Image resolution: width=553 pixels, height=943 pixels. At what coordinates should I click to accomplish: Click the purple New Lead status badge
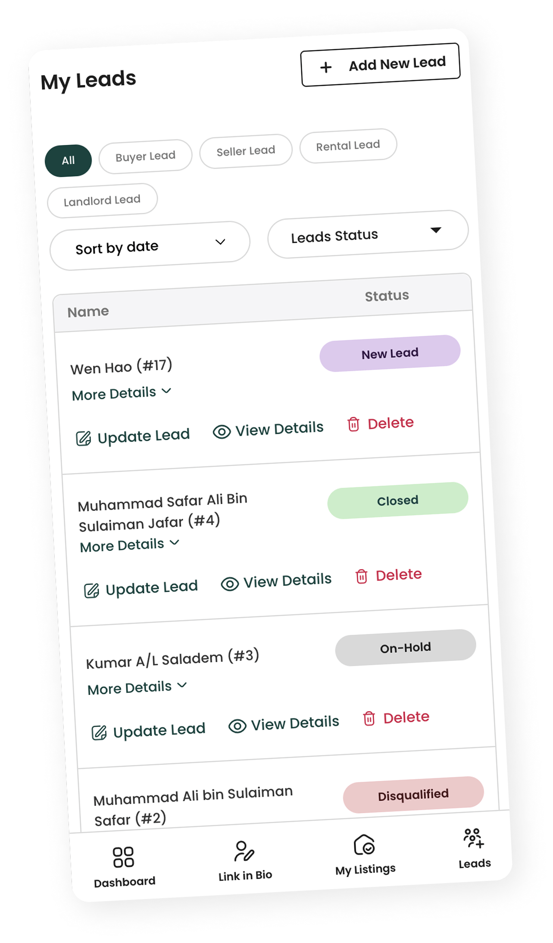[390, 353]
